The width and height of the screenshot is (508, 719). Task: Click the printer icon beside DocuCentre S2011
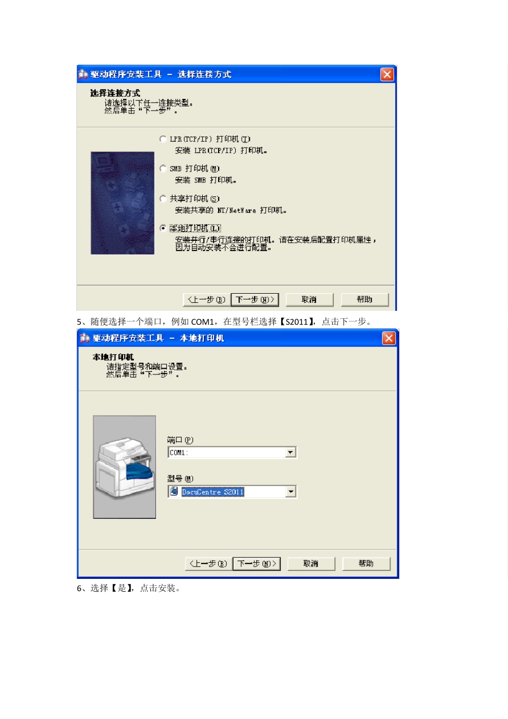(x=174, y=491)
